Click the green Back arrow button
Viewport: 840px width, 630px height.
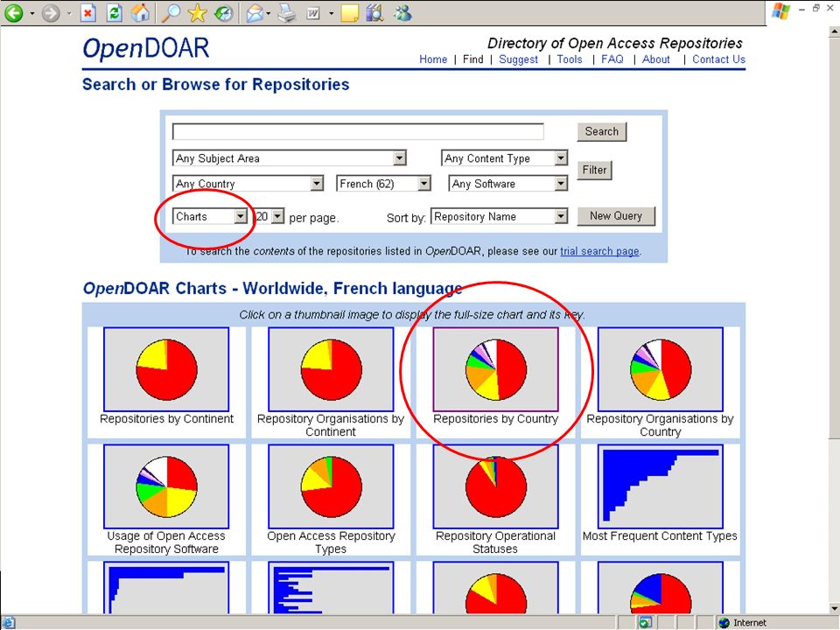(13, 12)
